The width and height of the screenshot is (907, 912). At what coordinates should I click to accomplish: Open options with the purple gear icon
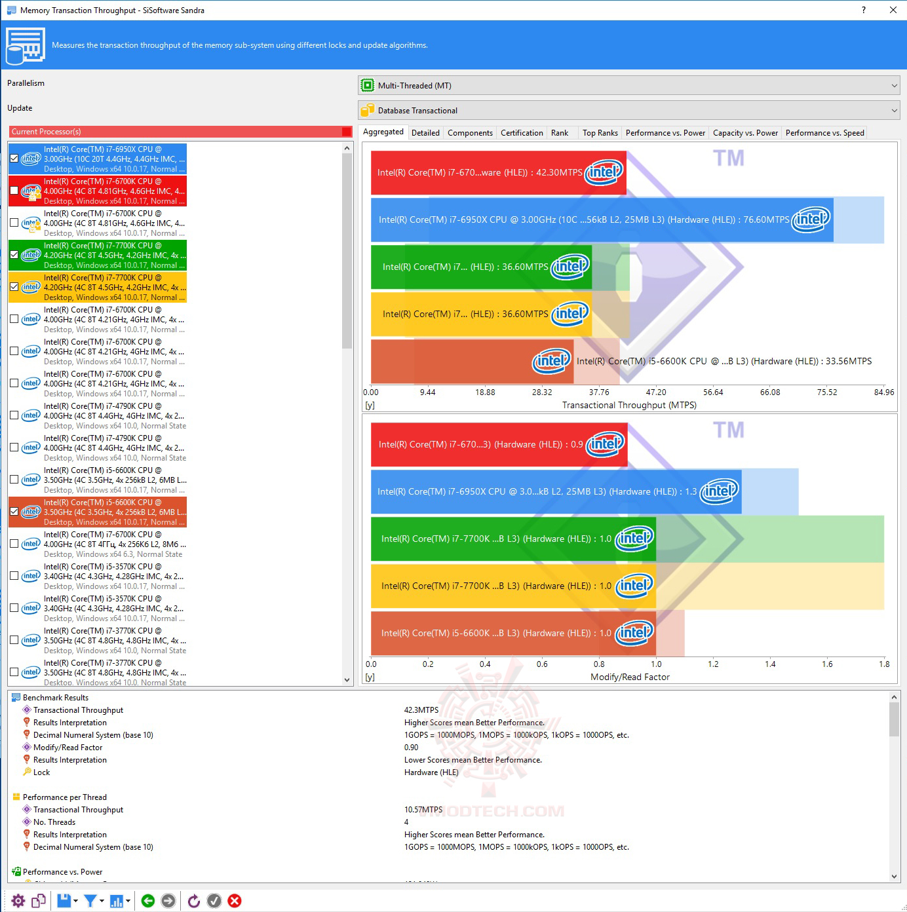[18, 901]
